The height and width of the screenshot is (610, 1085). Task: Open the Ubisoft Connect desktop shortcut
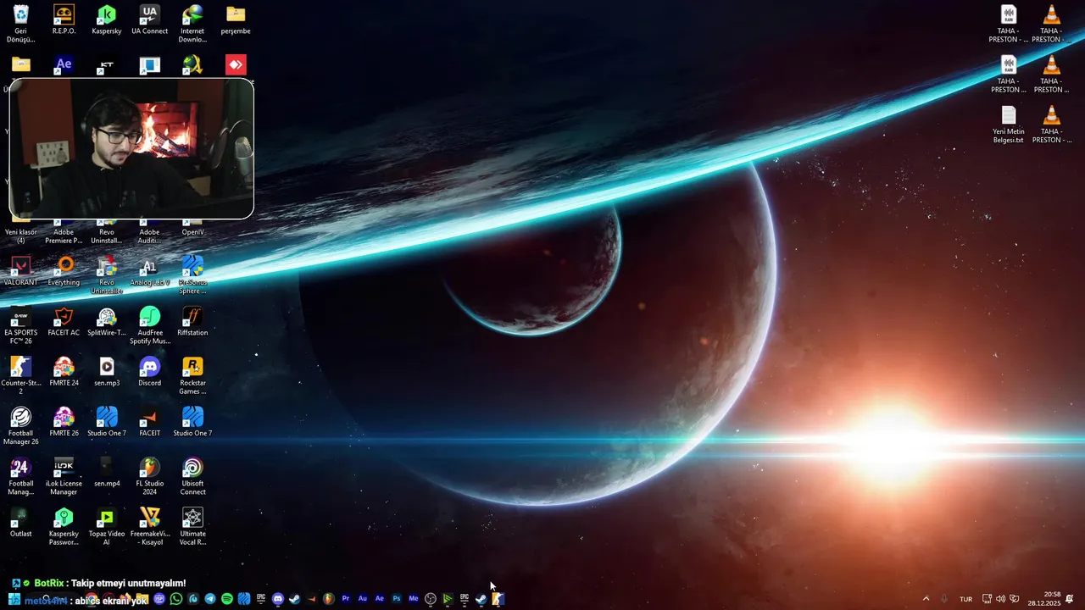click(192, 476)
